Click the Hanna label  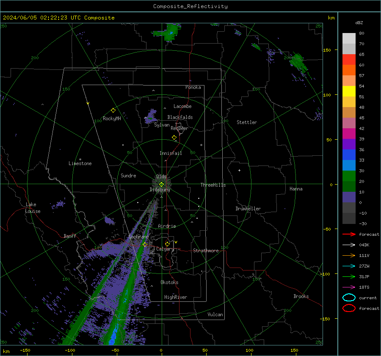pyautogui.click(x=296, y=189)
